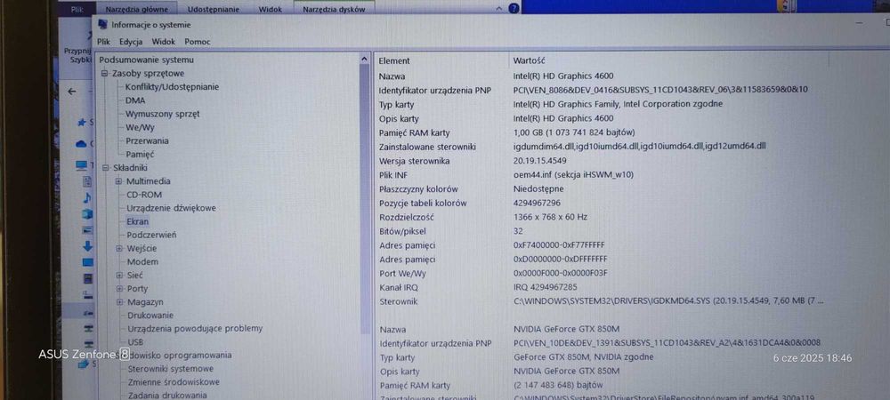Open the blue Plik tab in Explorer
This screenshot has height=400, width=890.
click(x=78, y=10)
